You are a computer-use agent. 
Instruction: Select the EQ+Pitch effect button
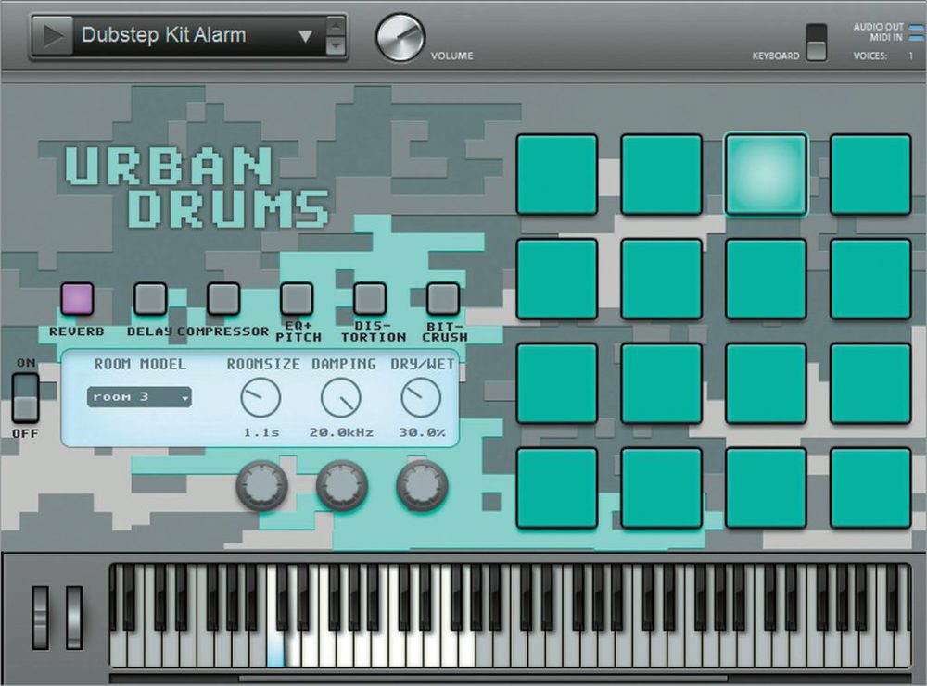pos(297,299)
